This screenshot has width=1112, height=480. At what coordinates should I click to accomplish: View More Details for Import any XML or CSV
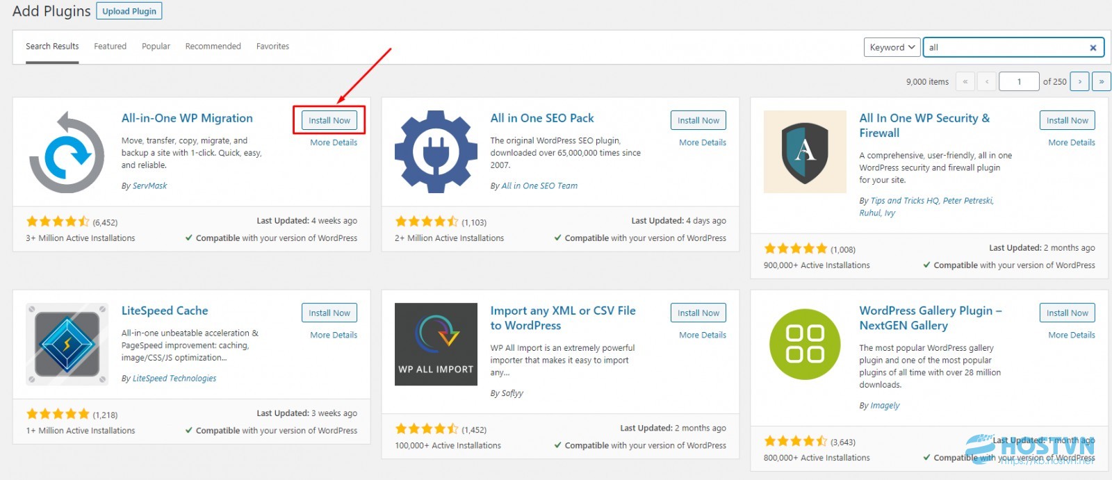pos(703,335)
